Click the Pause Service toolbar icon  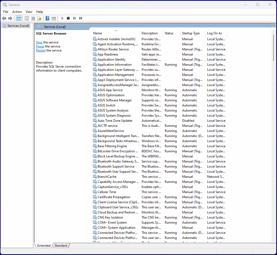coord(74,18)
